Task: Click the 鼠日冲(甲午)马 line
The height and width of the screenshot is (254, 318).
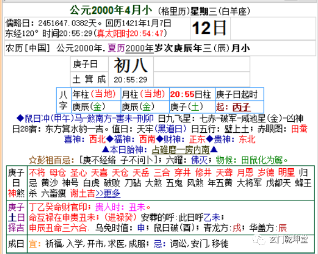Action: click(85, 118)
